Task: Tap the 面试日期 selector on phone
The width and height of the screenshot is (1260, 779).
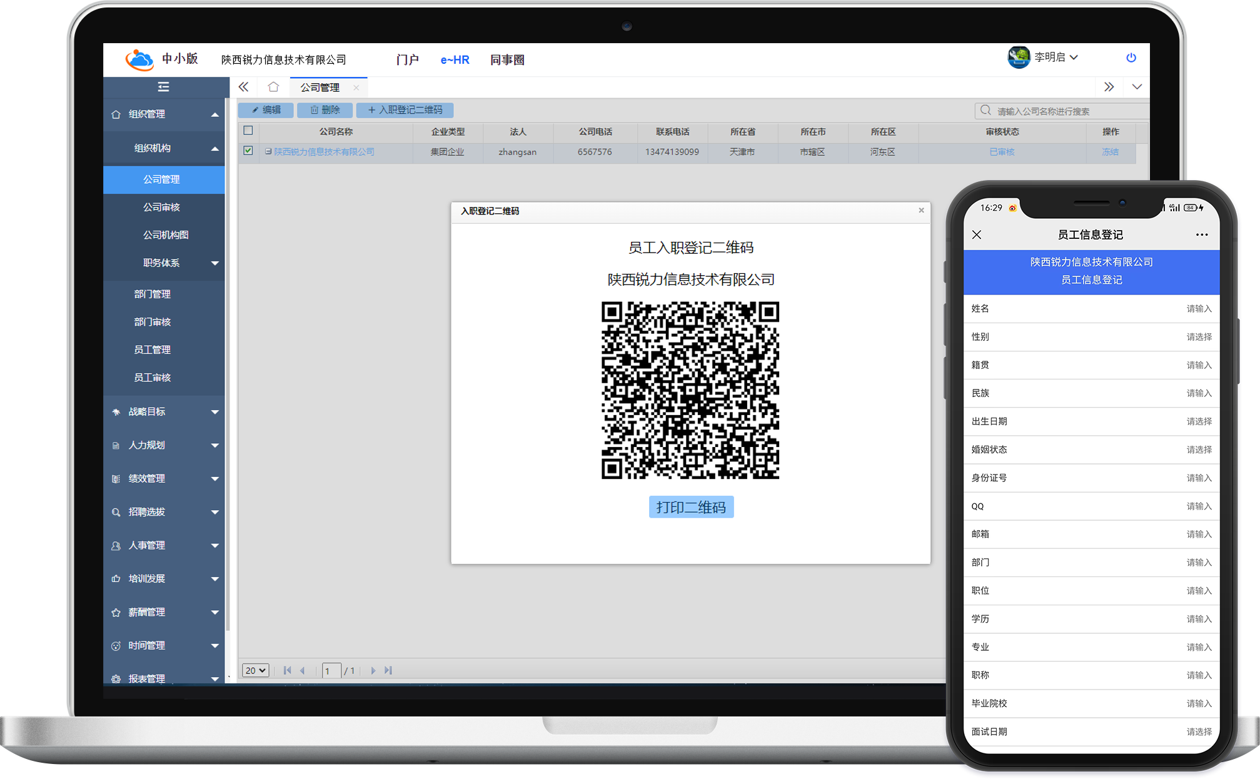Action: tap(1091, 731)
